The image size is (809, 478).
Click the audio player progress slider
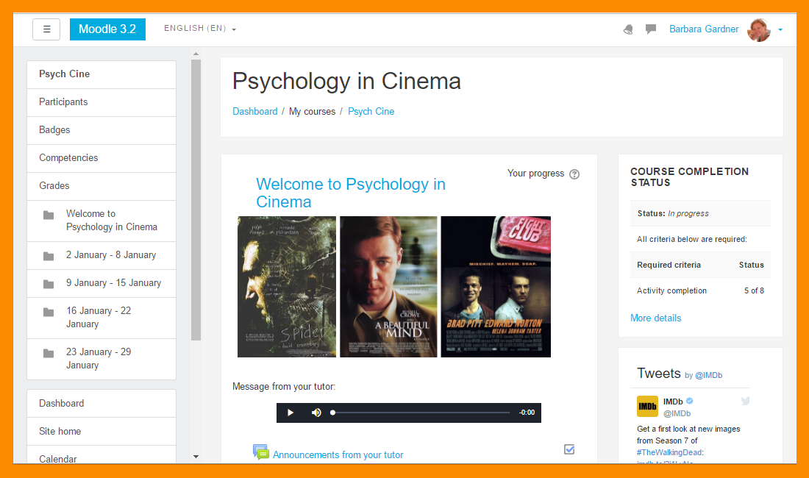421,413
